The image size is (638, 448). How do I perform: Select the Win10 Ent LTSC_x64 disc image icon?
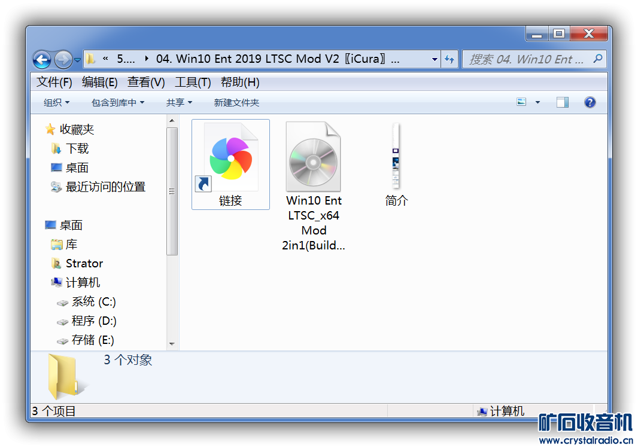[x=313, y=157]
